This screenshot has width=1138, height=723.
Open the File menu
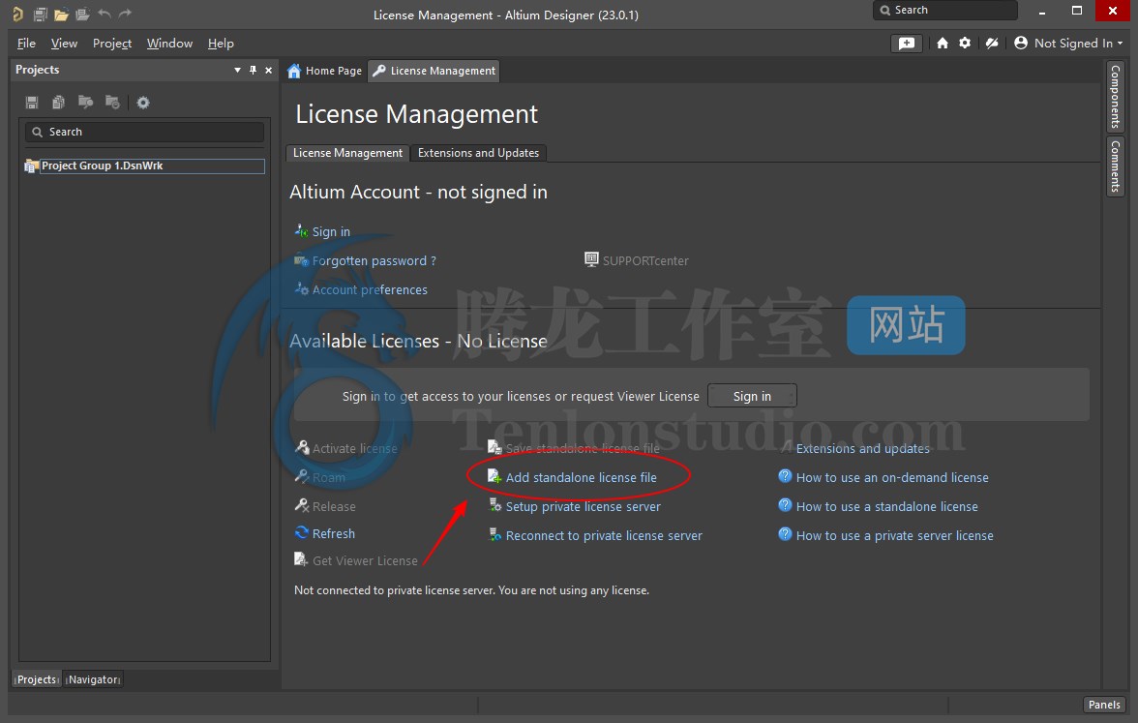tap(26, 44)
